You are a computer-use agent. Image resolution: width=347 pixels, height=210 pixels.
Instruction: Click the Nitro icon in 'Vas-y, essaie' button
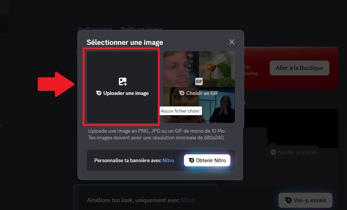(288, 200)
